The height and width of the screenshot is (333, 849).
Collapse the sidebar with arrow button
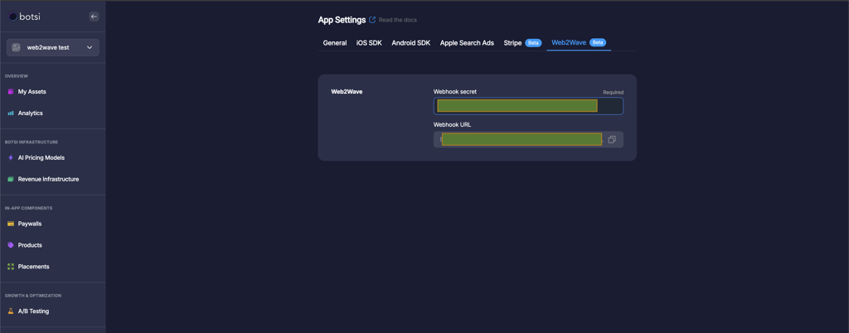94,17
